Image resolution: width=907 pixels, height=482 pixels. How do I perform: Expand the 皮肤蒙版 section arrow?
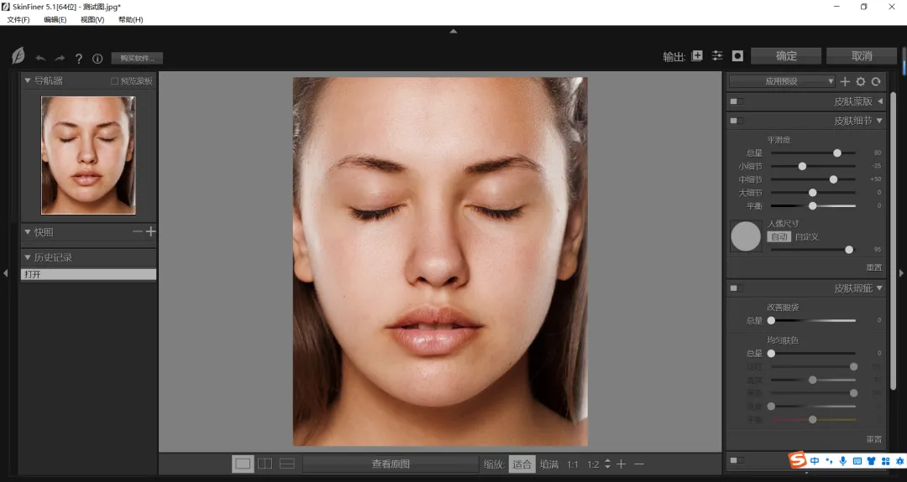(x=880, y=101)
